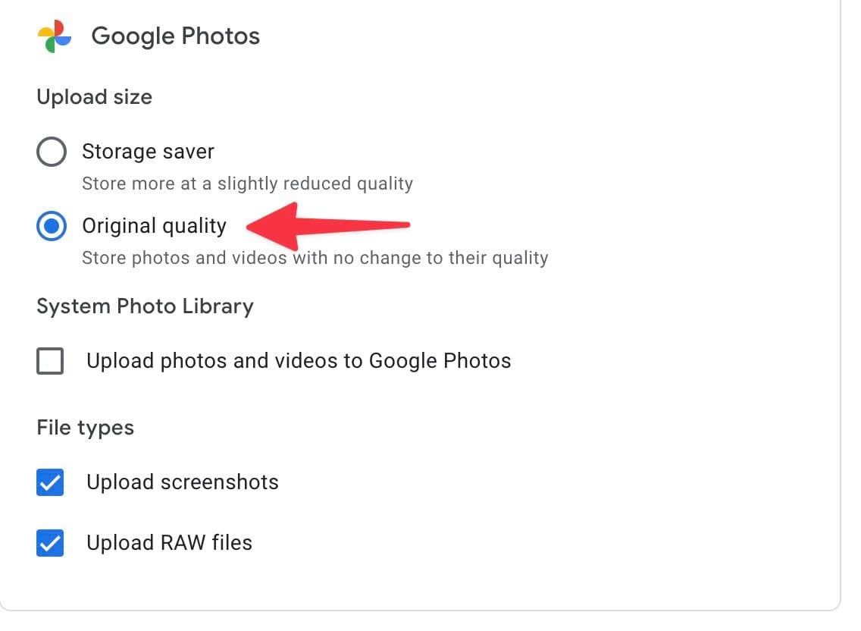The width and height of the screenshot is (861, 631).
Task: Click the System Photo Library heading
Action: [x=145, y=306]
